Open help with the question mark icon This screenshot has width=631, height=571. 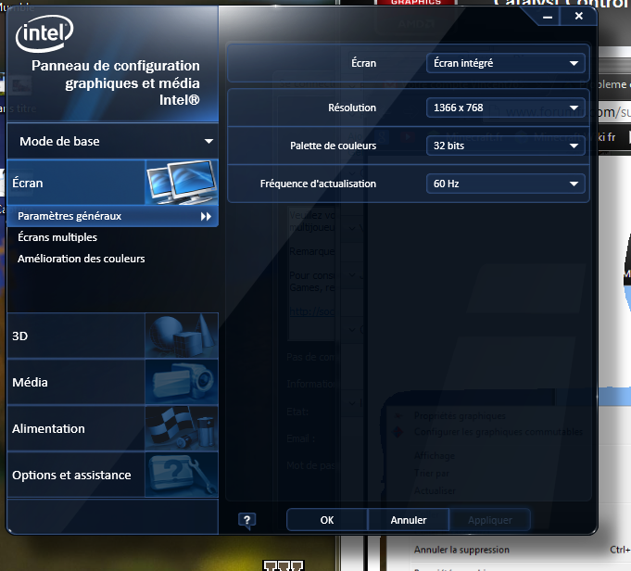click(x=247, y=520)
